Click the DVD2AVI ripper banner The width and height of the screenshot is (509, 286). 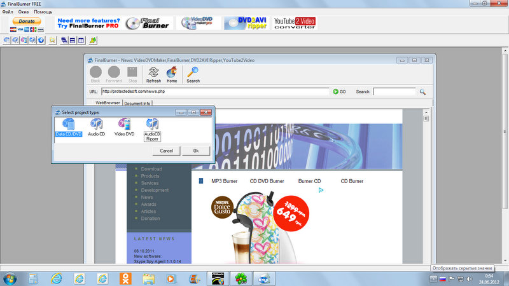(x=247, y=24)
